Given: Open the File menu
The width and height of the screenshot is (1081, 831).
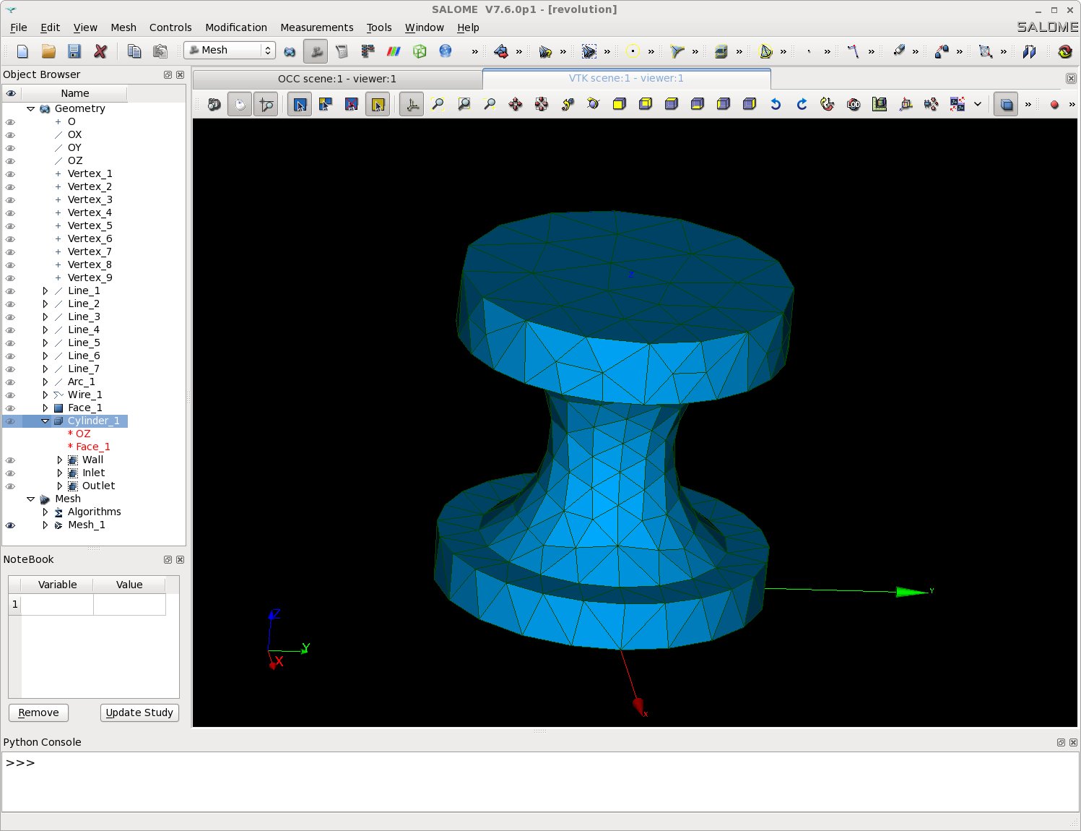Looking at the screenshot, I should (x=19, y=27).
